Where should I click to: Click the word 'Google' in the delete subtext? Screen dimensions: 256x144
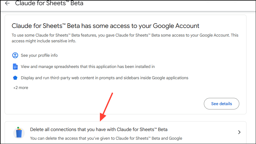[175, 138]
